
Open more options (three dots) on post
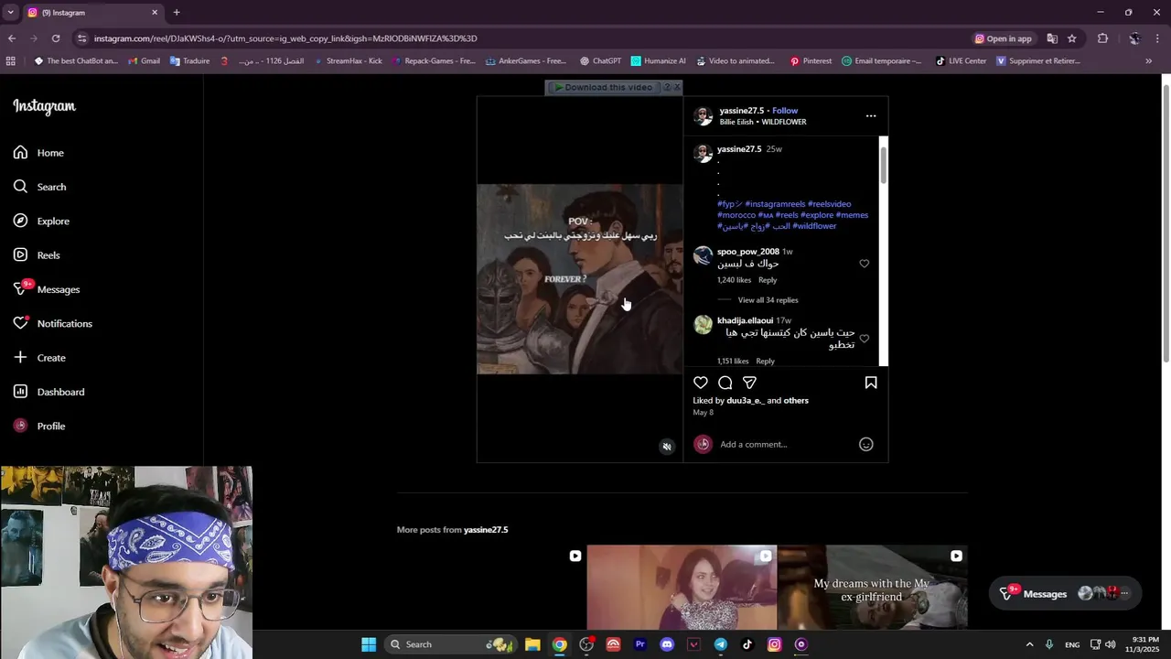pyautogui.click(x=871, y=116)
